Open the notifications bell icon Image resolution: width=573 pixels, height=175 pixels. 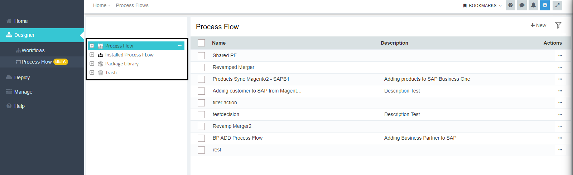point(533,5)
